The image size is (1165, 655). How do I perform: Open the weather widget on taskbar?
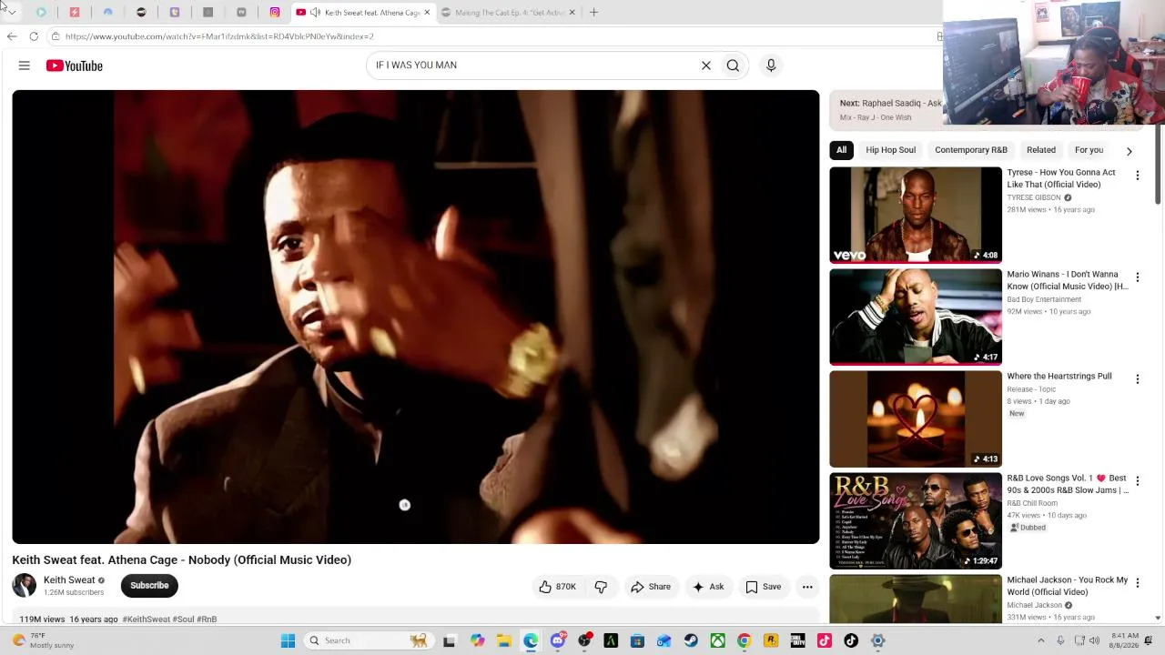point(42,640)
